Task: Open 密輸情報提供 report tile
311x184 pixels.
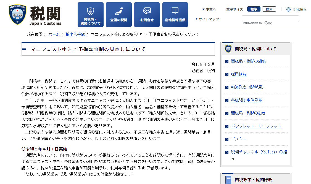Action: 175,15
